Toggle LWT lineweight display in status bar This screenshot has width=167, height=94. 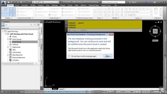(x=80, y=92)
